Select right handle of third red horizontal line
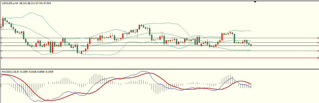The image size is (319, 103). click(x=318, y=51)
